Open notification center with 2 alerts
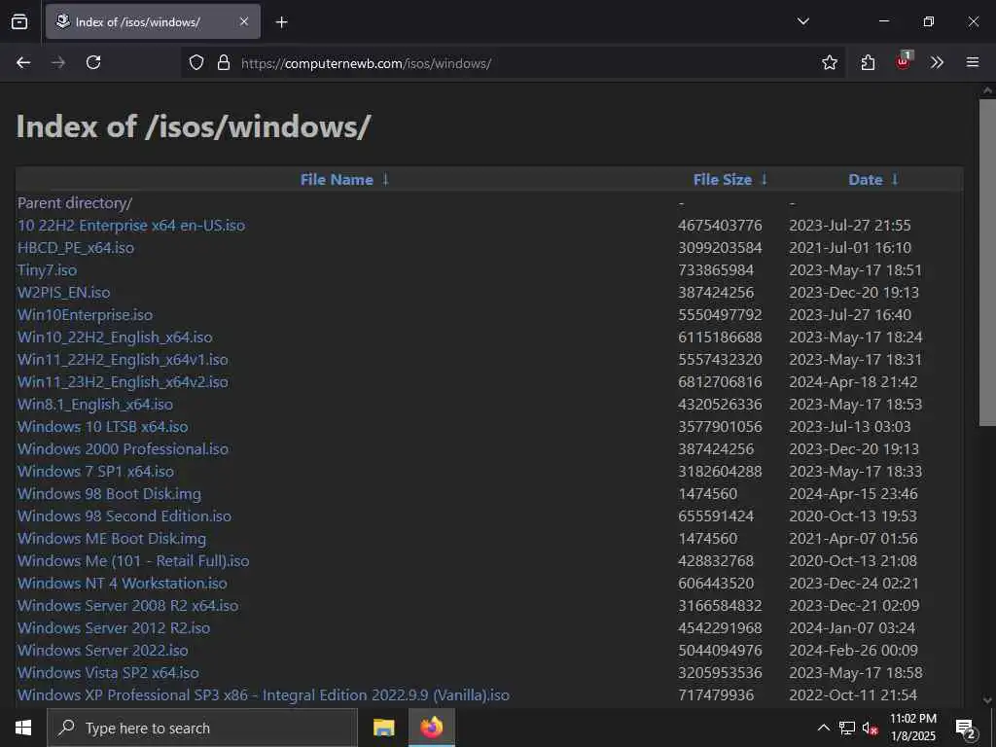Image resolution: width=996 pixels, height=747 pixels. (x=966, y=728)
